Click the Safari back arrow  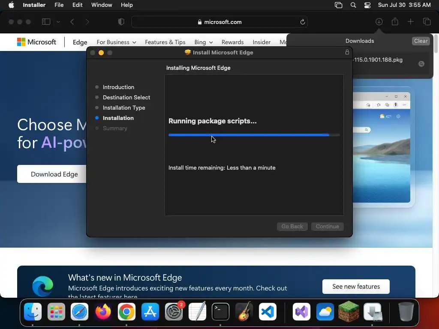point(72,22)
